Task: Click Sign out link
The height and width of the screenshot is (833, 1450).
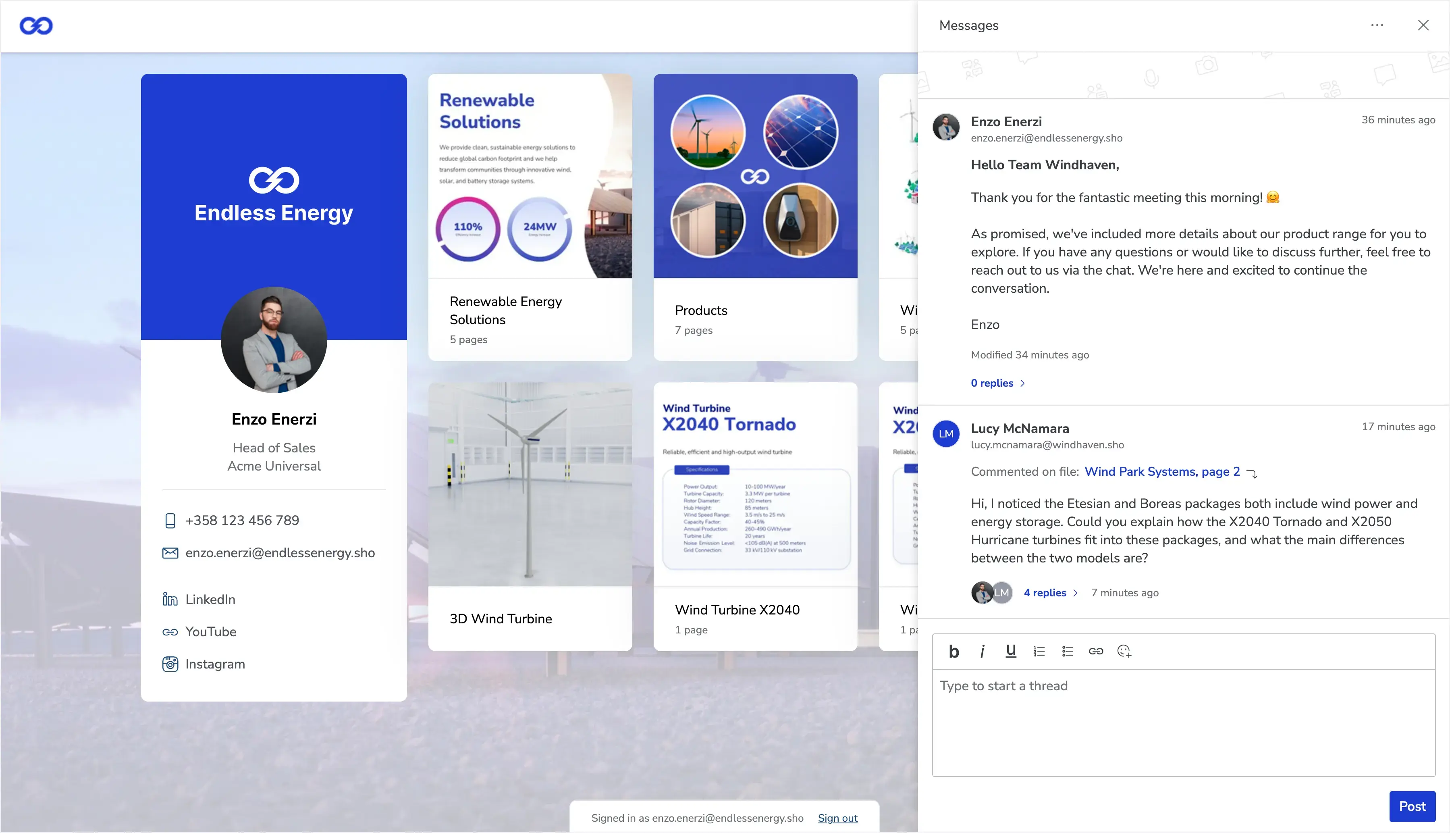Action: (837, 818)
